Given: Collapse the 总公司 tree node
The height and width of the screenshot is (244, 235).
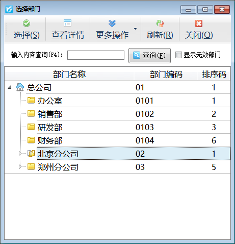Looking at the screenshot, I should (x=10, y=87).
